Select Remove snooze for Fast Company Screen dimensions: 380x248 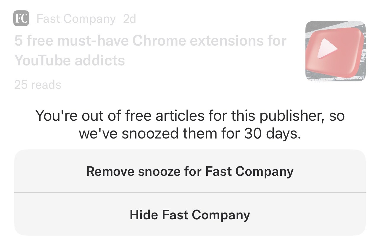coord(190,171)
